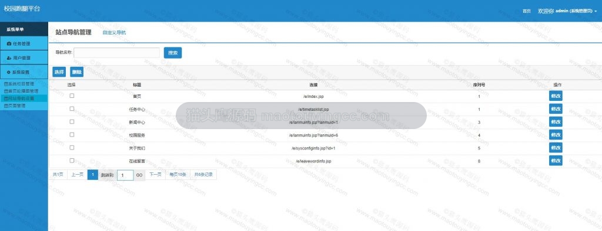Tick the checkbox for the 校园服务 row
Screen dimensions: 602x231
tap(72, 135)
